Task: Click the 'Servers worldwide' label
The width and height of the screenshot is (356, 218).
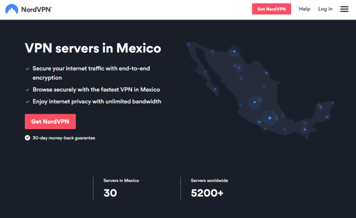Action: pyautogui.click(x=209, y=180)
